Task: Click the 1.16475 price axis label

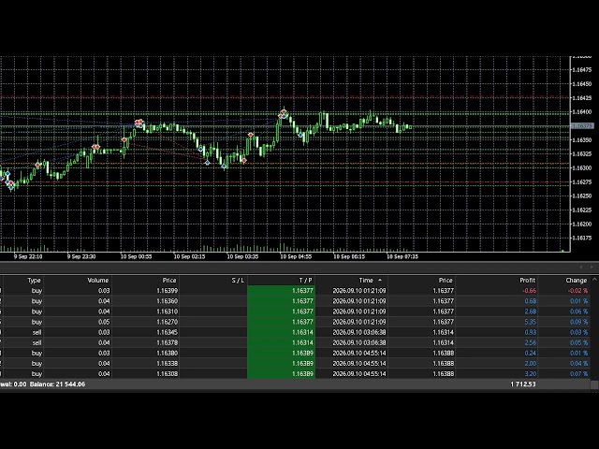Action: coord(581,70)
